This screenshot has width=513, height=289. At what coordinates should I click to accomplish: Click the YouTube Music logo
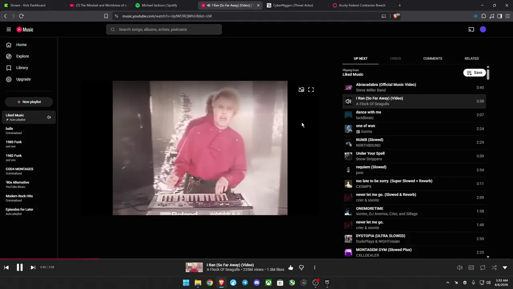(x=25, y=29)
